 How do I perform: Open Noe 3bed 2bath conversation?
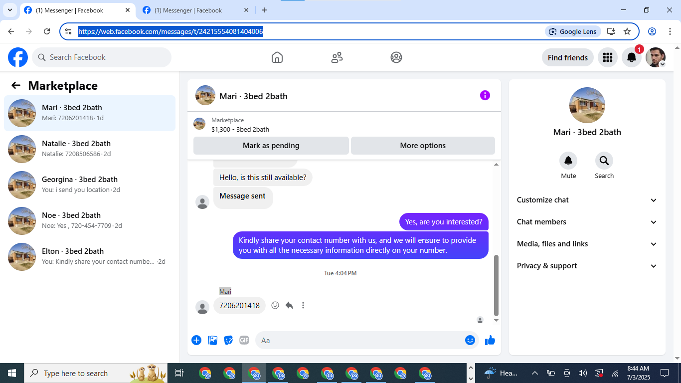point(90,221)
